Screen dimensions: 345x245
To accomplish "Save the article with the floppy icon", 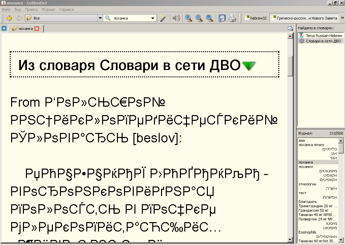I will [222, 18].
